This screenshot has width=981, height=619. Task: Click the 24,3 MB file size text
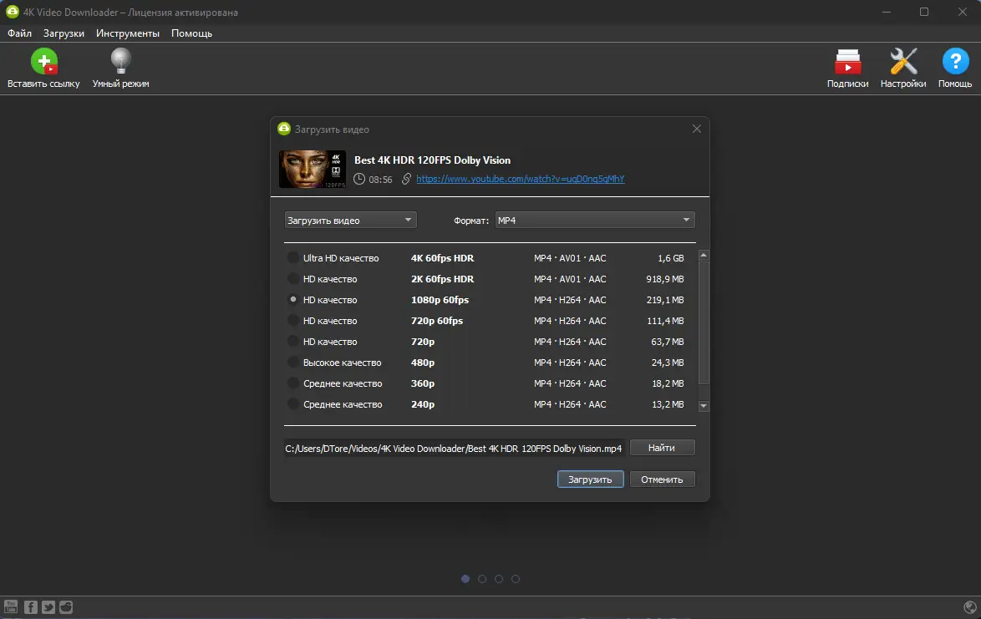pyautogui.click(x=668, y=363)
